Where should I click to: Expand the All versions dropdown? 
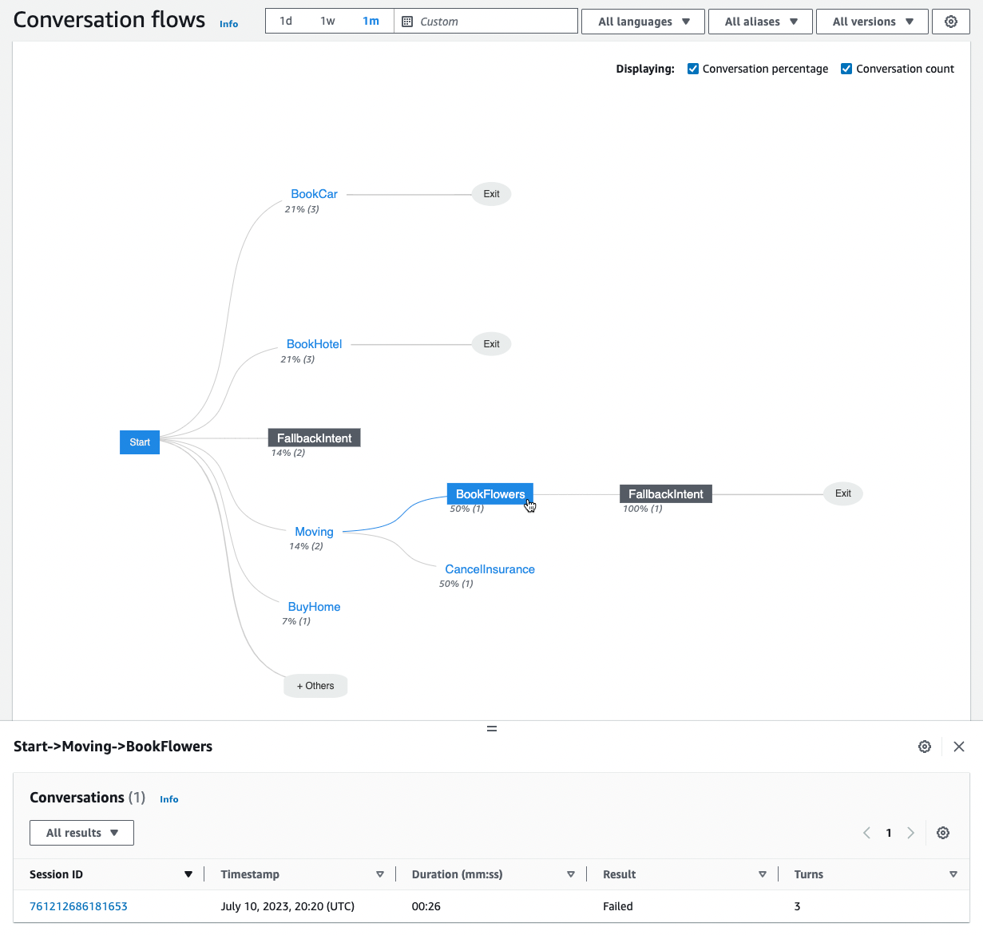pyautogui.click(x=872, y=22)
